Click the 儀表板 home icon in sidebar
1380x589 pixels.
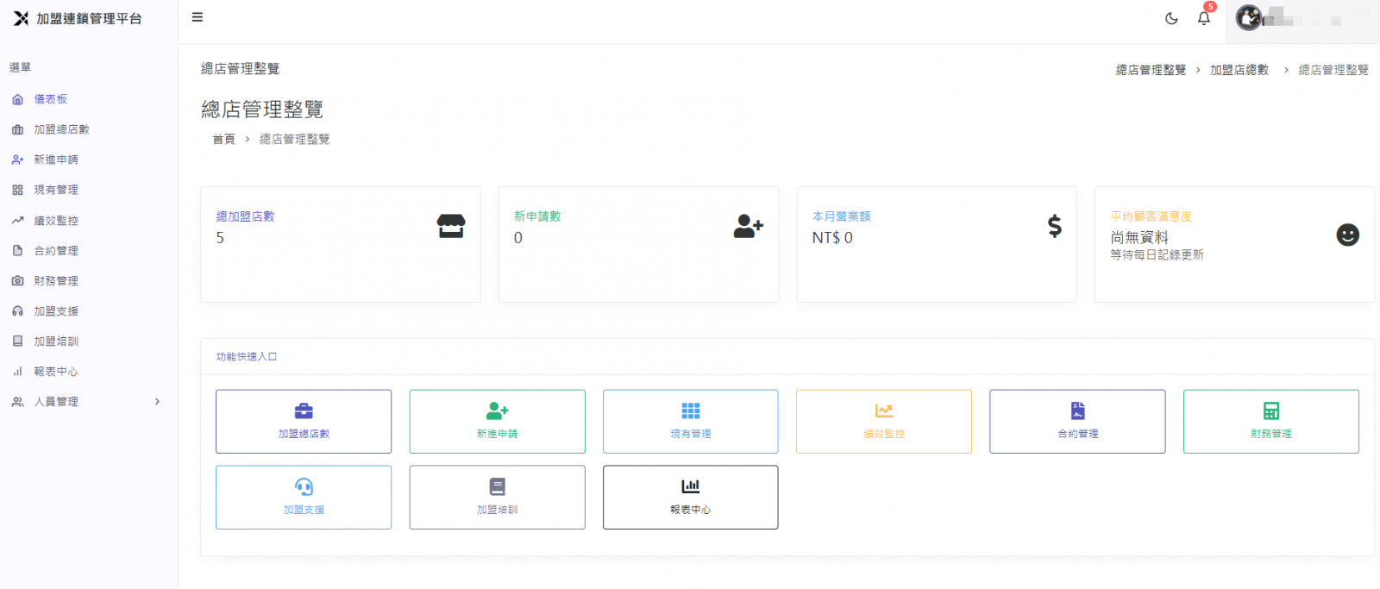point(17,99)
